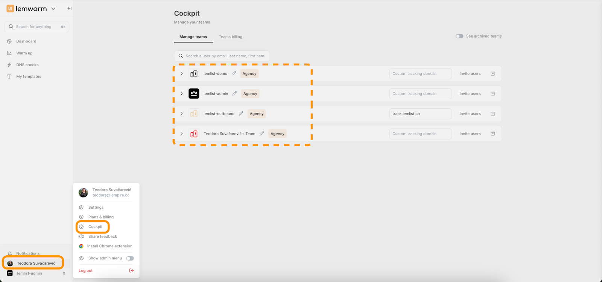Click the Log out arrow icon
Screen dimensions: 602x282
tap(131, 271)
